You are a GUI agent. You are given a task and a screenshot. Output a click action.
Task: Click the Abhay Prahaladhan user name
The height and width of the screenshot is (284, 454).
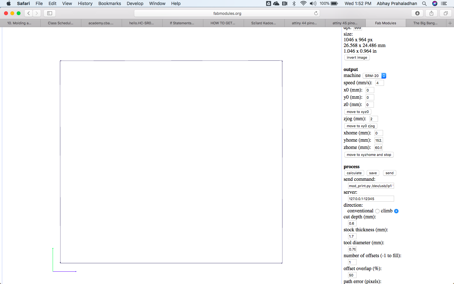pos(397,3)
